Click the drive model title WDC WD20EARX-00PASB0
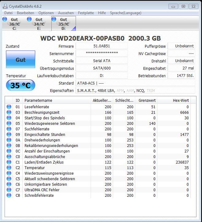This screenshot has width=202, height=222. click(82, 38)
